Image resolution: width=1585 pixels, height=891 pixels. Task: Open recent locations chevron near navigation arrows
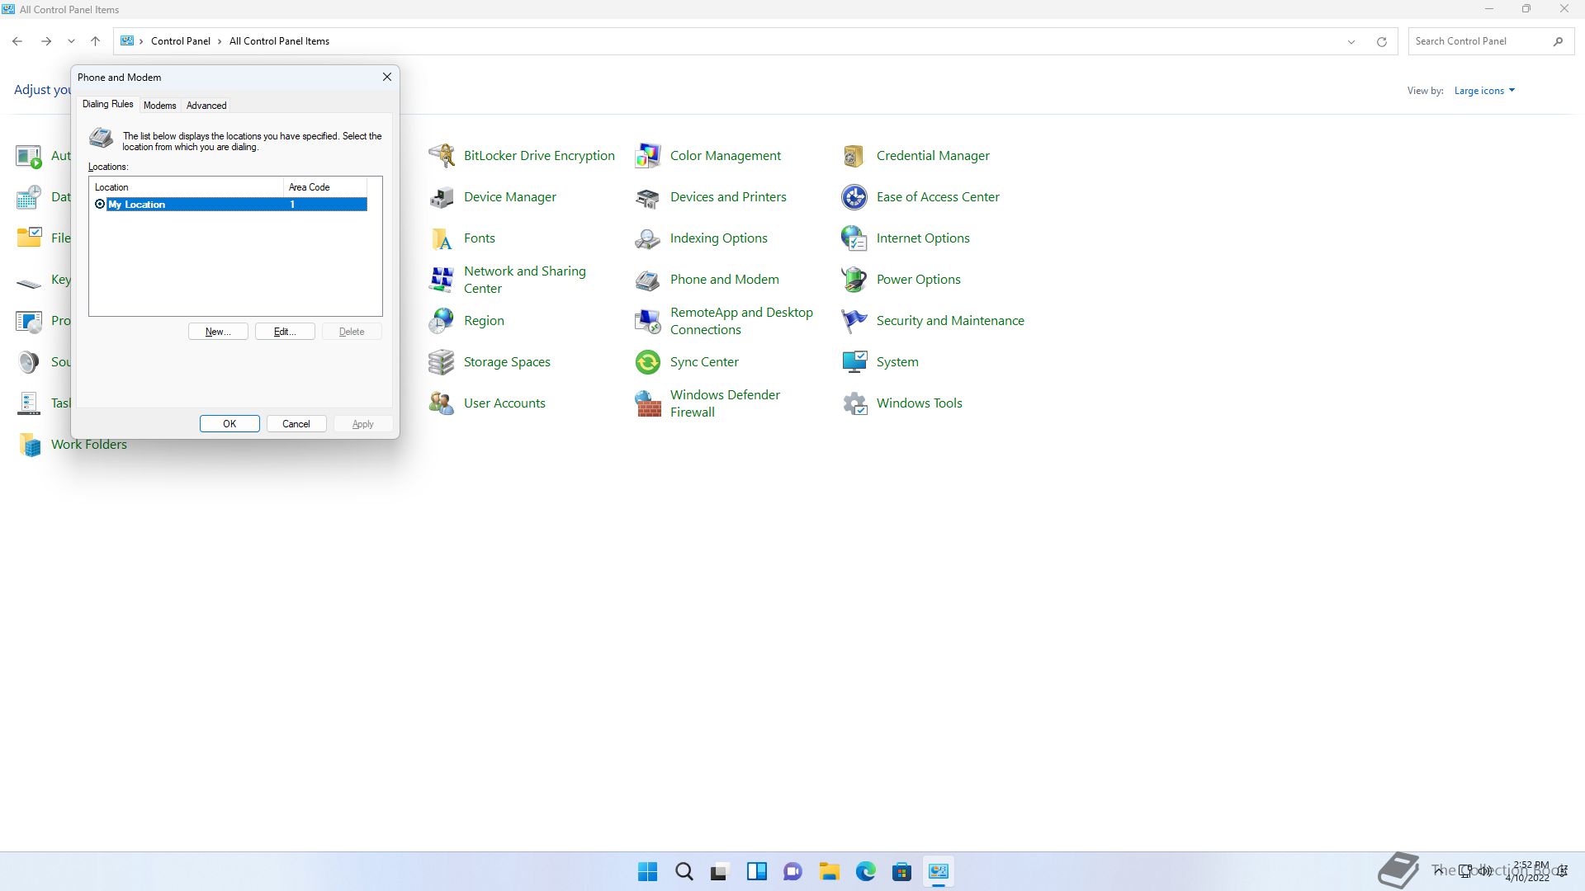pyautogui.click(x=71, y=41)
